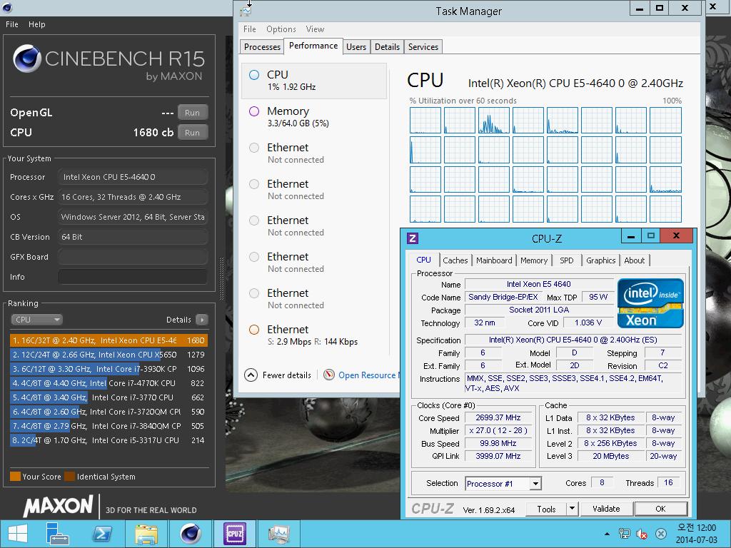Click the CPU-Z Validate button
The width and height of the screenshot is (731, 548).
coord(606,509)
